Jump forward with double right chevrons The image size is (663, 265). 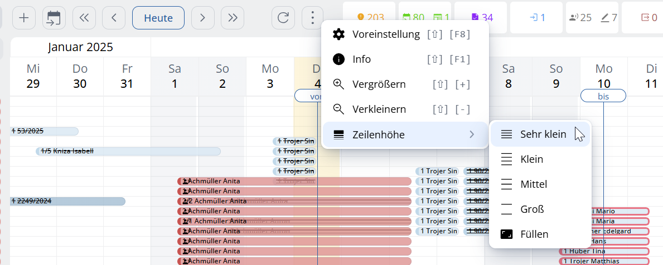point(233,18)
